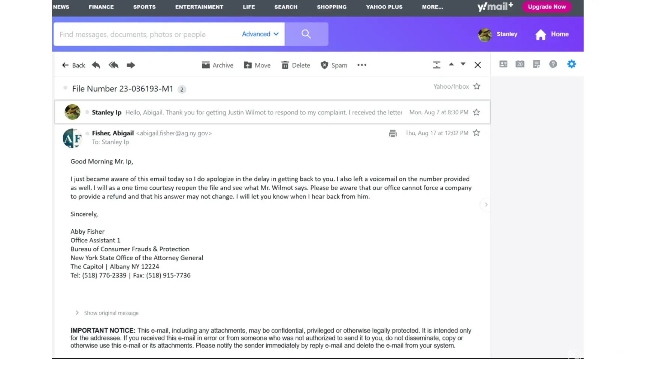666x374 pixels.
Task: Click the 'Thu, Aug 17 at 12:02 PM' timestamp
Action: tap(437, 133)
